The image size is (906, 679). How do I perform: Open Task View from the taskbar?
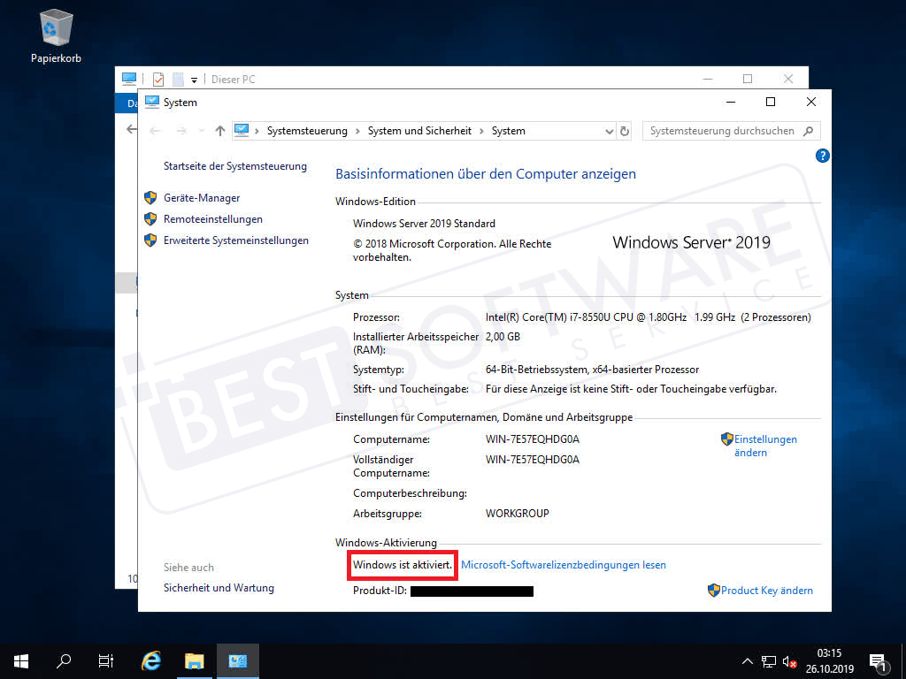coord(105,660)
